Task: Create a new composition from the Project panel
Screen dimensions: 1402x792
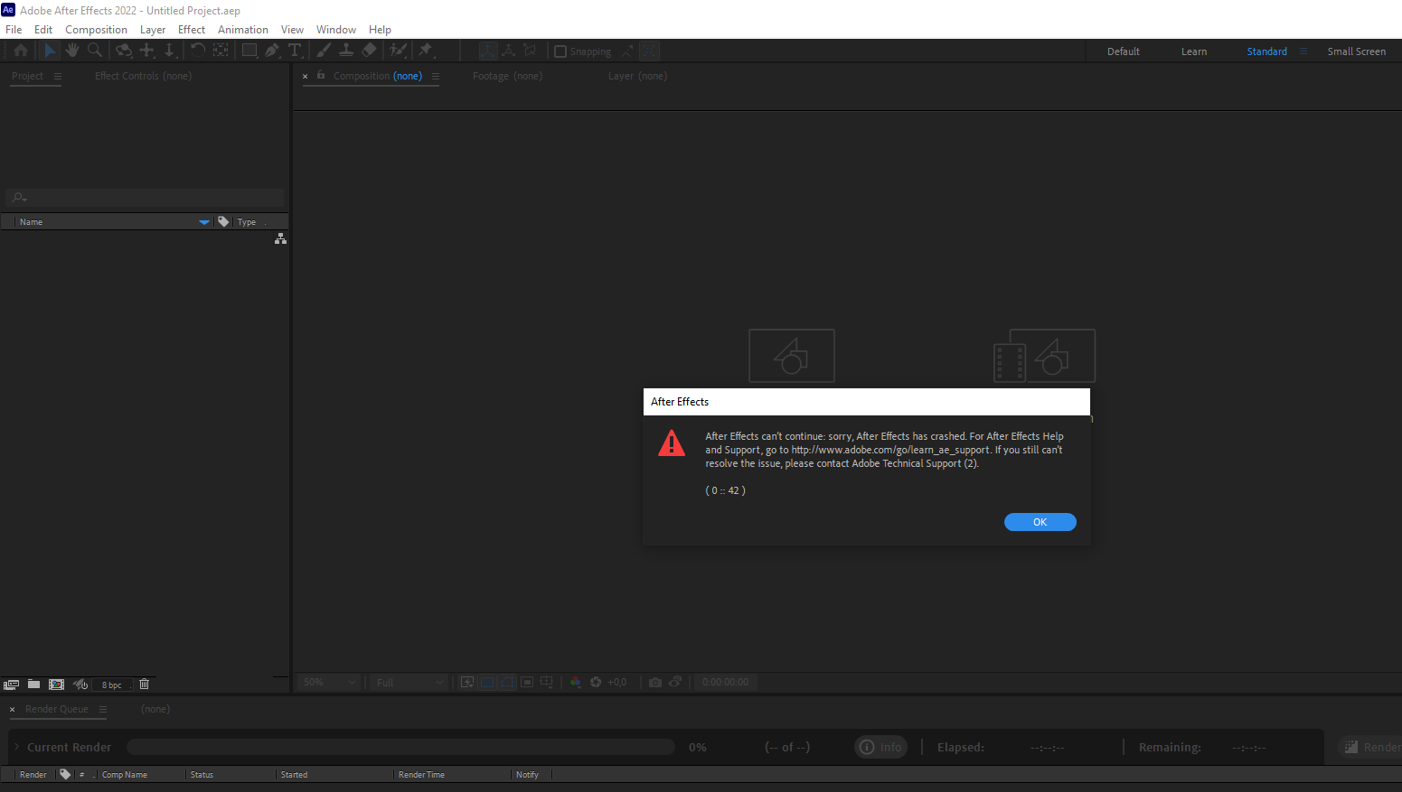Action: (x=56, y=684)
